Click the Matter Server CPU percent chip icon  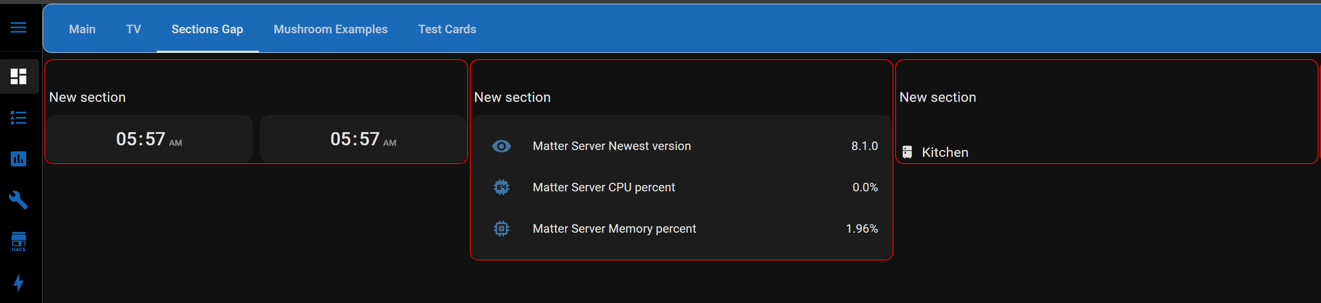pos(501,188)
